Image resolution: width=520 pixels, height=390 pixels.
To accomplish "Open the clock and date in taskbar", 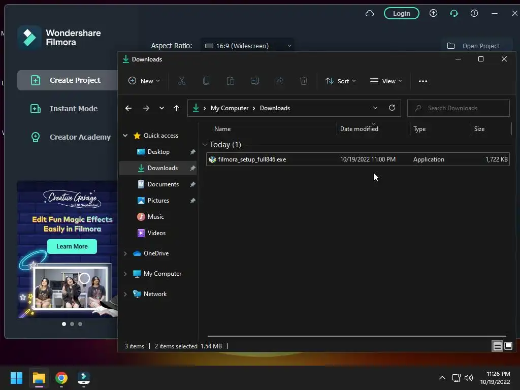I will coord(495,378).
